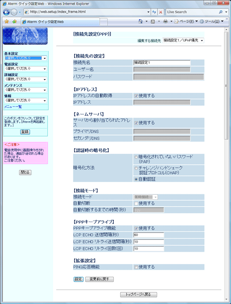Click the 閉じる button
This screenshot has height=304, width=231.
click(25, 173)
